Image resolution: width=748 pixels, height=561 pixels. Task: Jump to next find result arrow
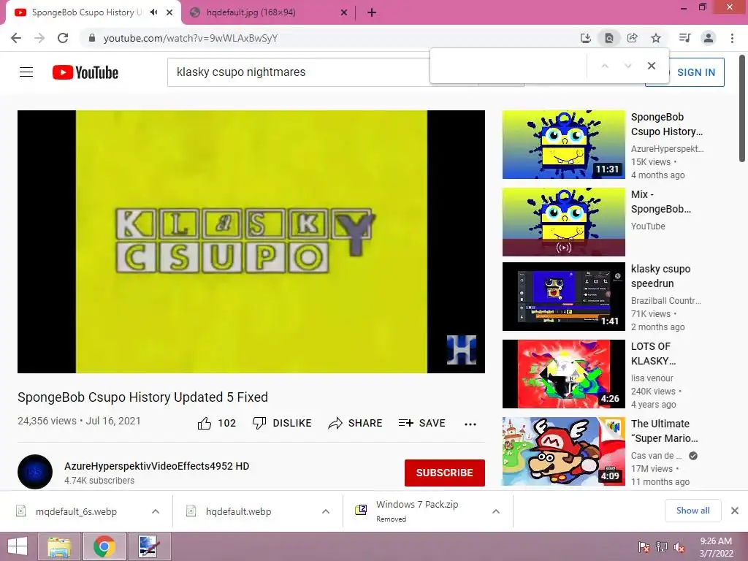[627, 66]
